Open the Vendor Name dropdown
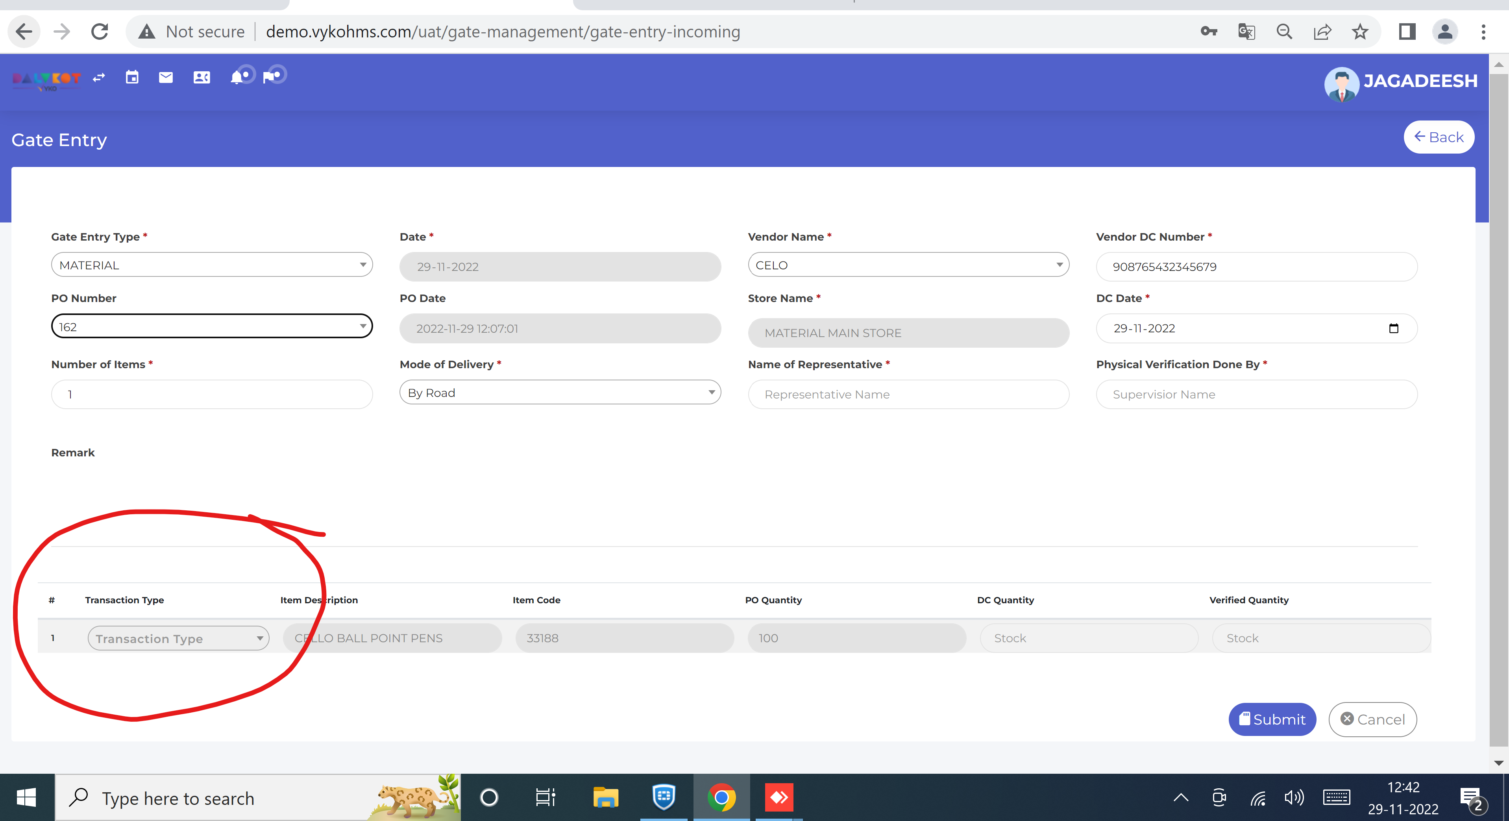 click(x=908, y=265)
